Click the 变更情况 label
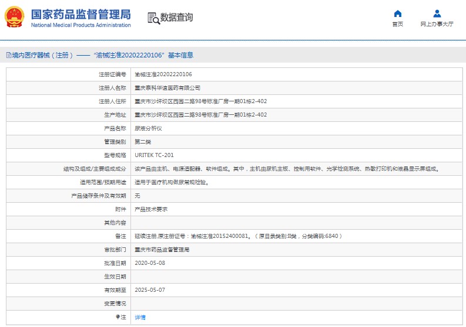 point(115,304)
